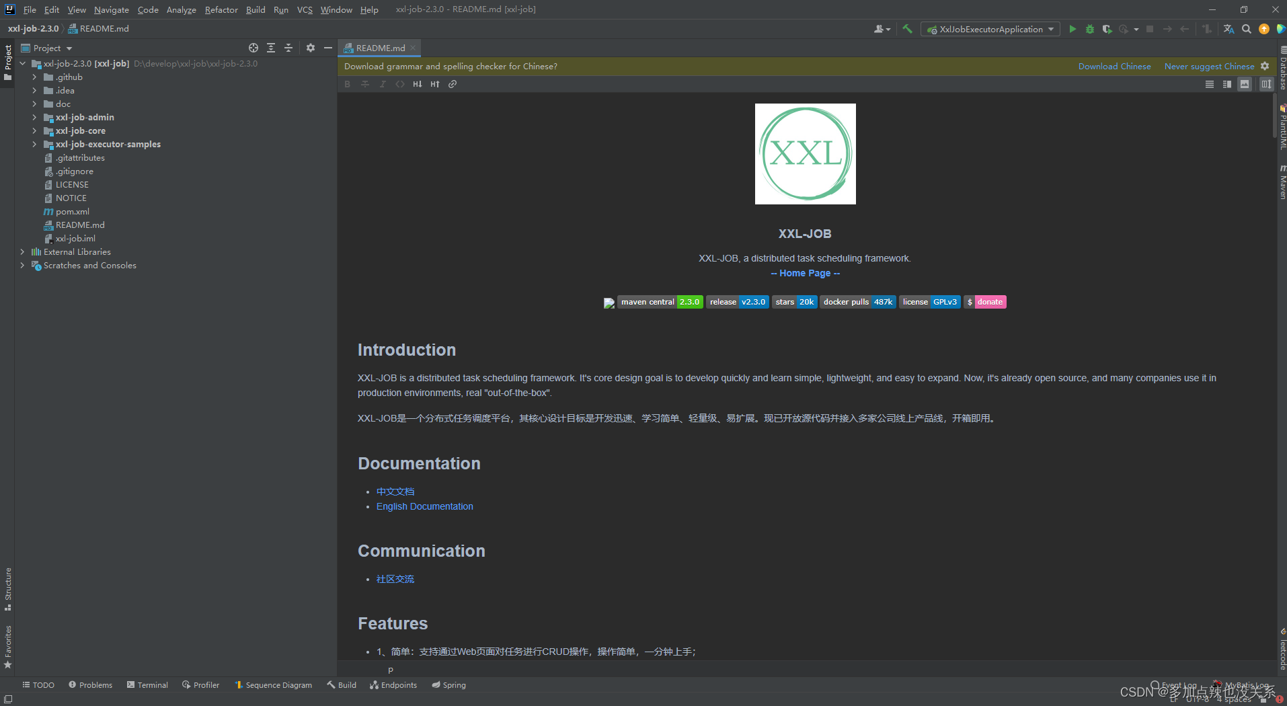Click the Translate icon in the top toolbar
Screen dimensions: 1287x706
(x=1229, y=29)
